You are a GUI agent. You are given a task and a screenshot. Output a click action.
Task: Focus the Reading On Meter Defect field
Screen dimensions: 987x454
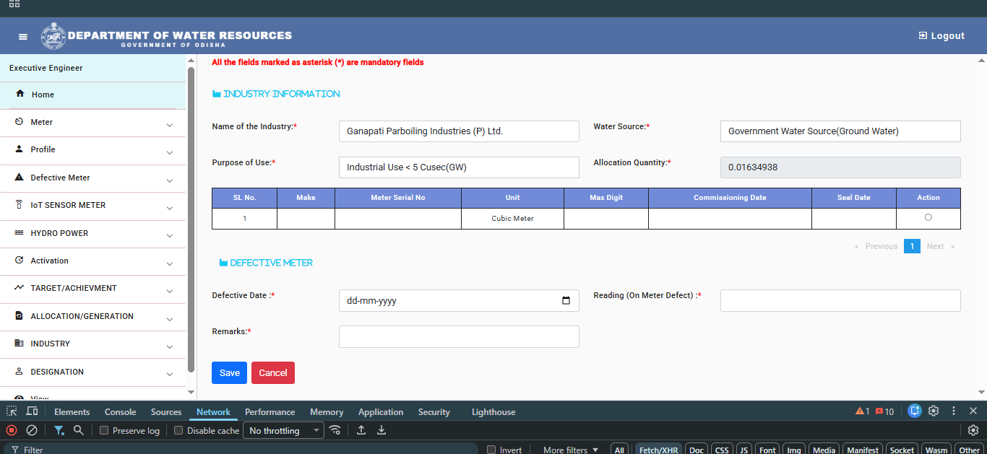(x=840, y=301)
